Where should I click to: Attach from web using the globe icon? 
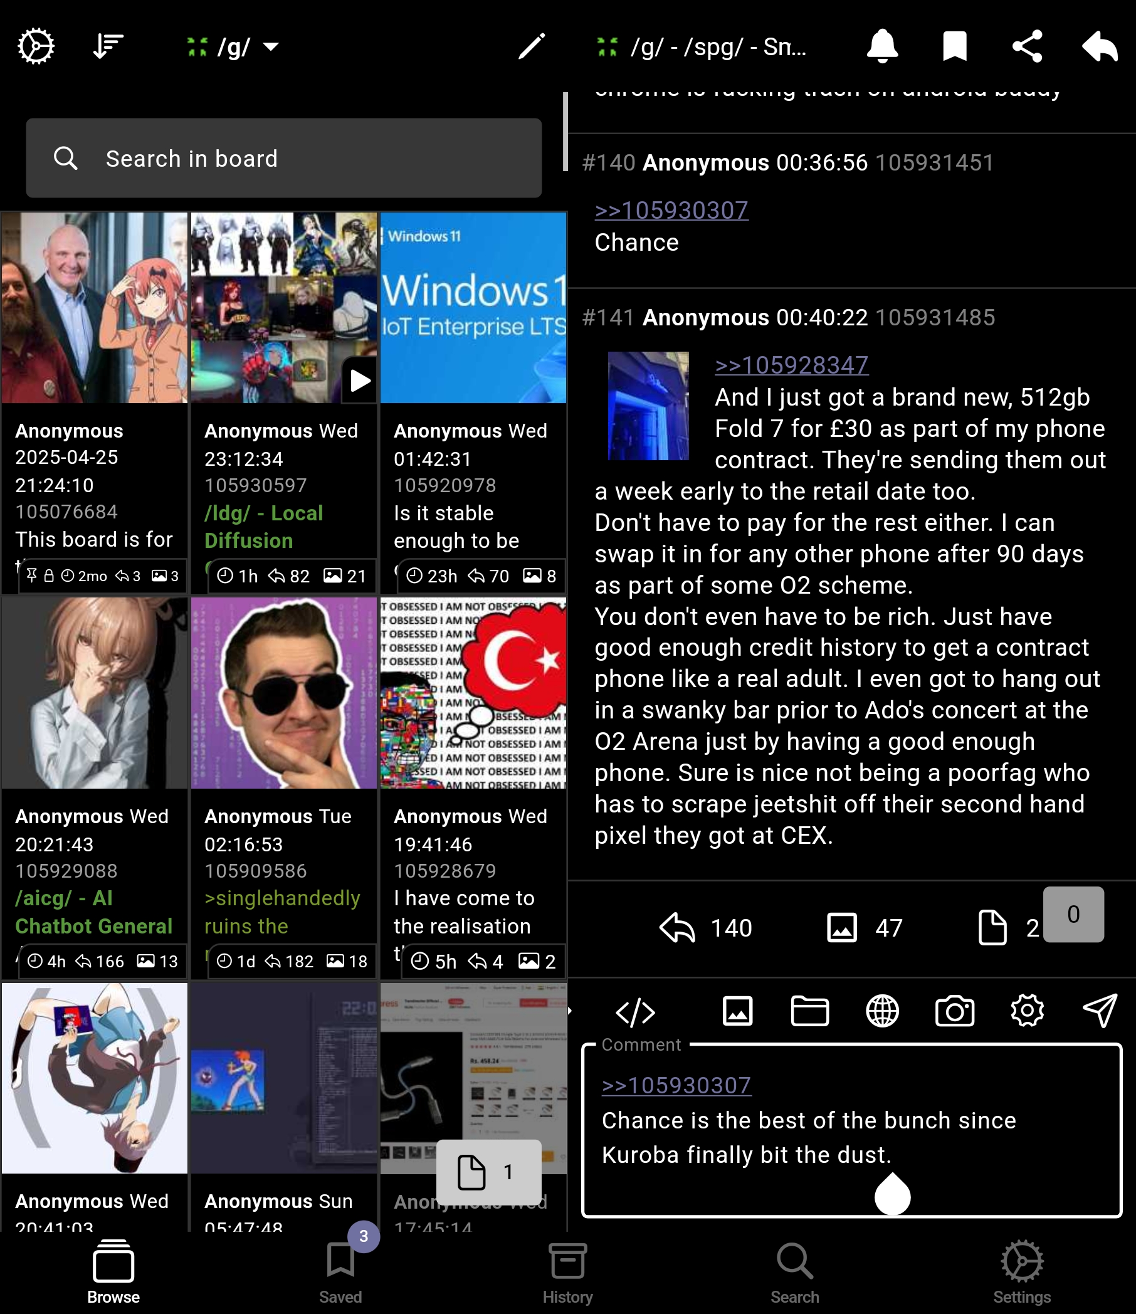pyautogui.click(x=882, y=1011)
